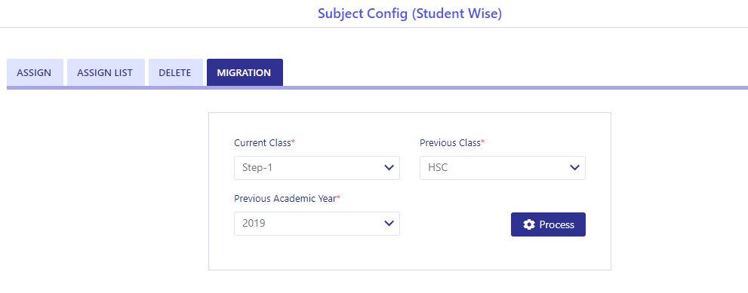Click the Previous Academic Year label
This screenshot has height=293, width=748.
(285, 199)
